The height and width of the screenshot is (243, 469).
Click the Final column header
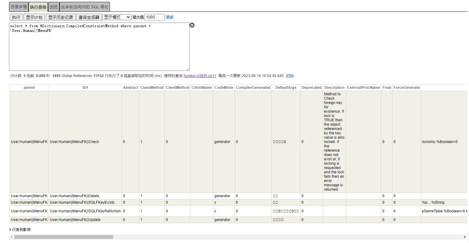(387, 88)
